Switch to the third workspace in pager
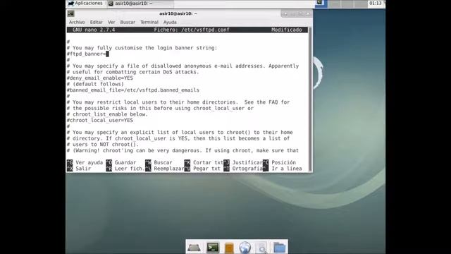 [x=347, y=4]
